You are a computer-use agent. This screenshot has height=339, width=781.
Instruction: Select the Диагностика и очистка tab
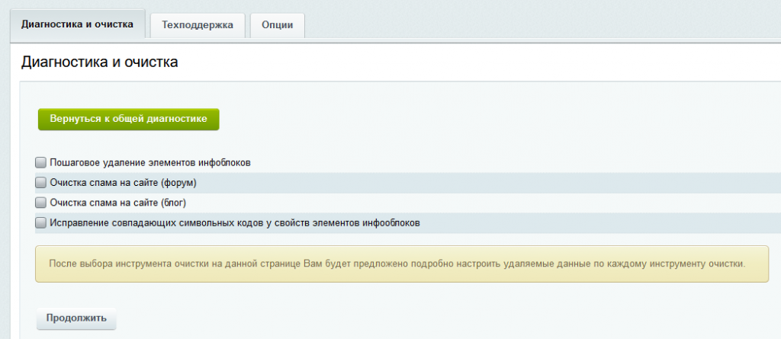click(x=78, y=24)
